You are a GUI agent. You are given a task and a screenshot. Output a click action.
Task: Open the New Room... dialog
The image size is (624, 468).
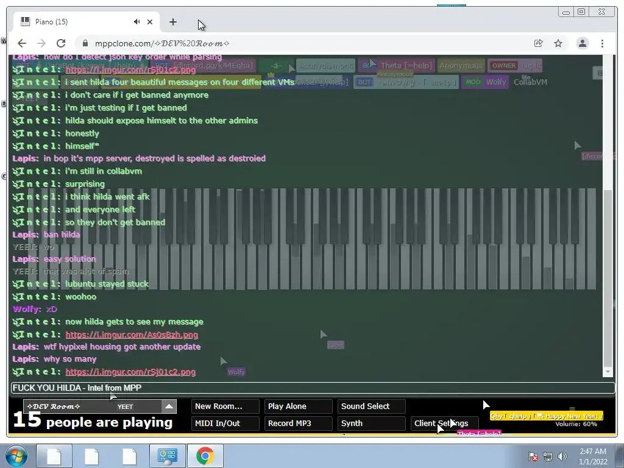tap(225, 406)
